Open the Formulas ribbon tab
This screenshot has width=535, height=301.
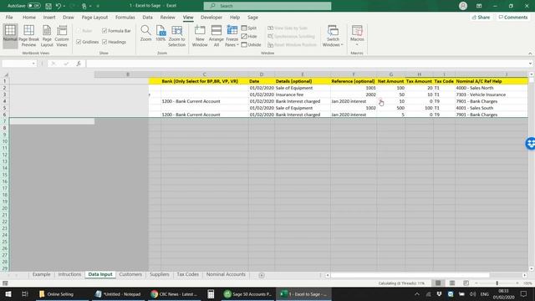point(125,17)
